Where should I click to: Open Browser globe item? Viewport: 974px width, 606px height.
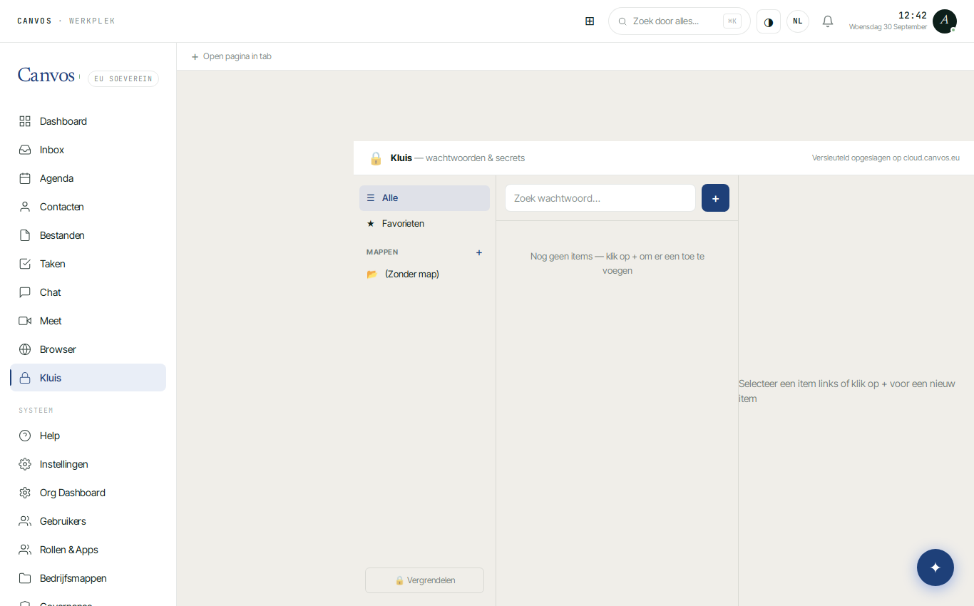(x=88, y=349)
